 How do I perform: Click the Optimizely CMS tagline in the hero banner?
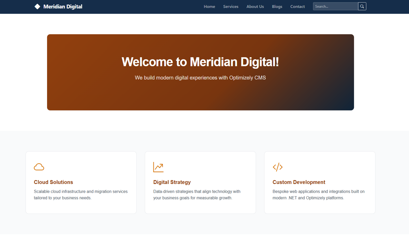coord(200,78)
